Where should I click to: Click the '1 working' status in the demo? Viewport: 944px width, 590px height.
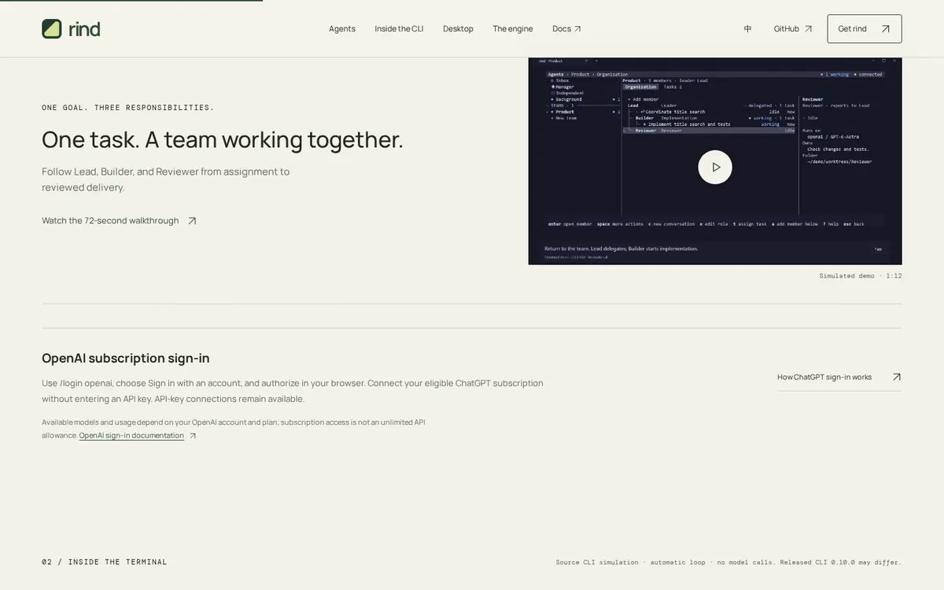tap(835, 74)
